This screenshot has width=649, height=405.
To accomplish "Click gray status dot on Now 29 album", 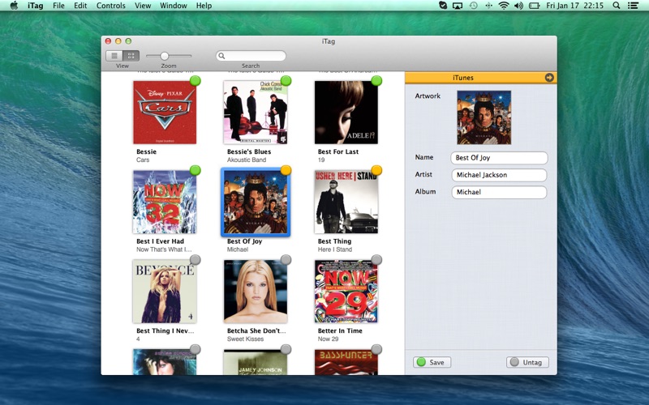I will (376, 260).
